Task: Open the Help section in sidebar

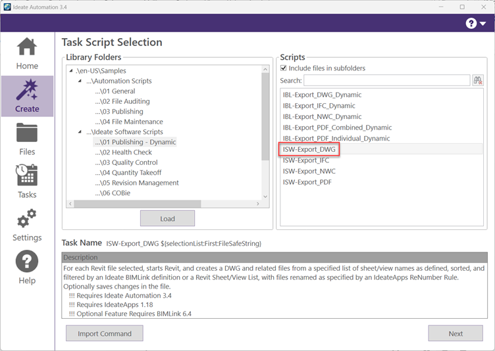Action: pos(27,268)
